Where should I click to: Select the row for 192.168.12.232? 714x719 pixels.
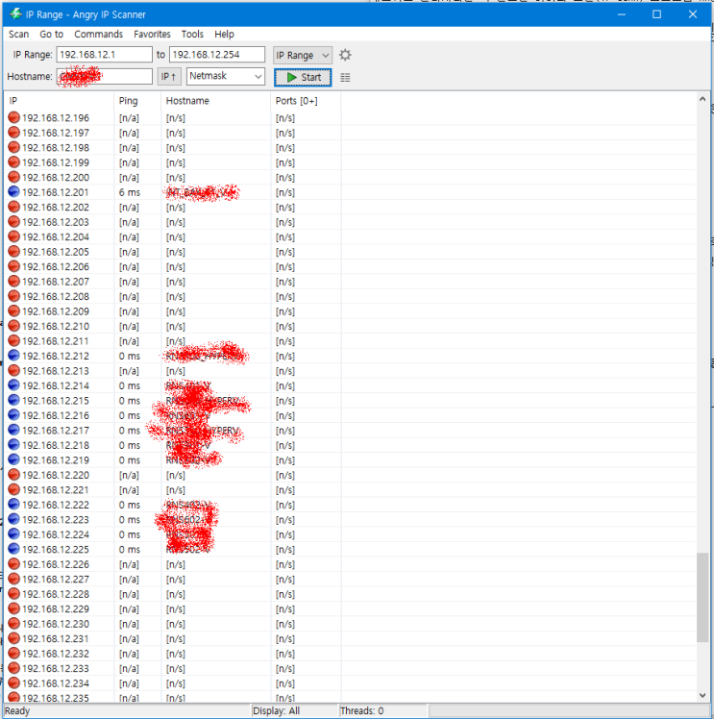pyautogui.click(x=350, y=654)
